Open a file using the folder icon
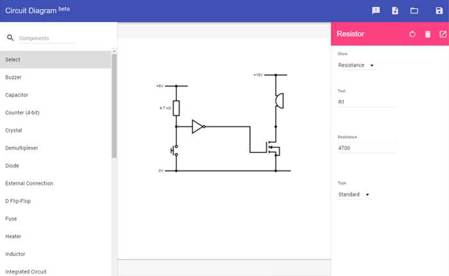449x276 pixels. (x=414, y=11)
